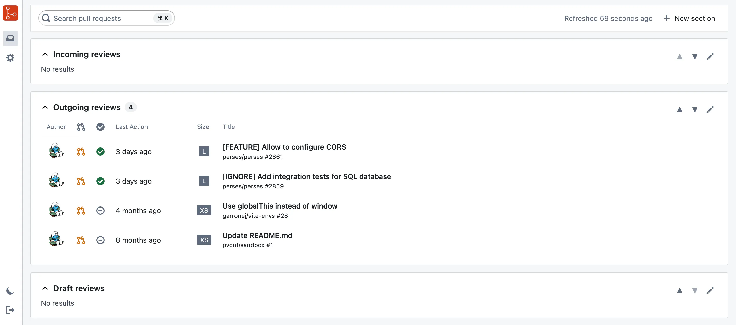The width and height of the screenshot is (736, 325).
Task: Add a New section
Action: (x=689, y=18)
